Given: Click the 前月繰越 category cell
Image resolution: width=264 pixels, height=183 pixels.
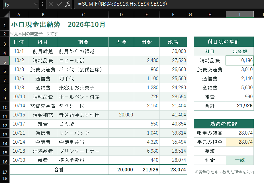Looking at the screenshot, I should [x=43, y=51].
